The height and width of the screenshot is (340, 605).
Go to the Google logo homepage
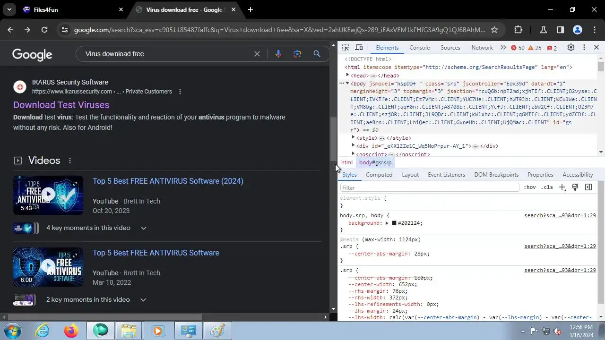[32, 55]
